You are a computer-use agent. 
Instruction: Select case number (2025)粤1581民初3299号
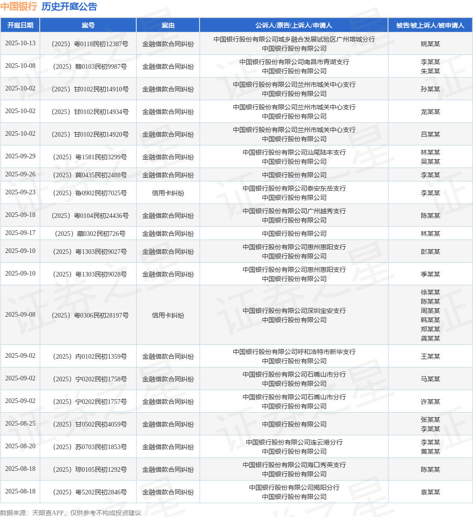(90, 157)
